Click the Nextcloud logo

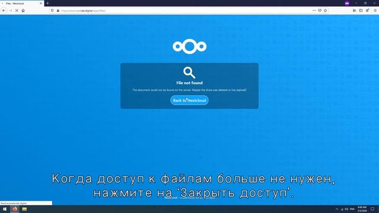(x=189, y=46)
